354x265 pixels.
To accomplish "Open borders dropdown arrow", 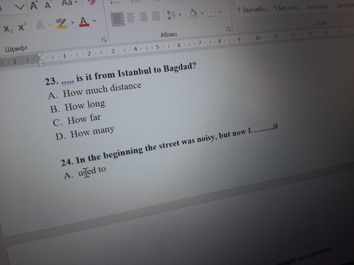I will click(220, 12).
